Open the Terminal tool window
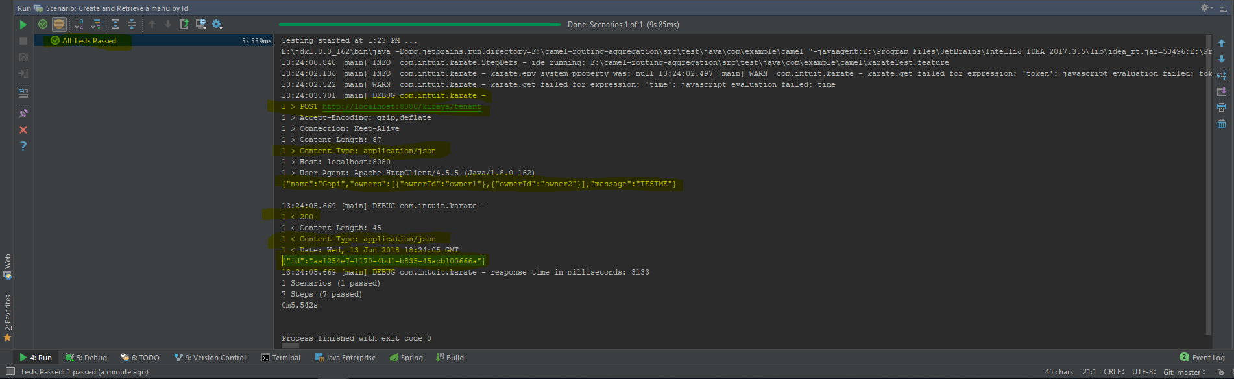 [x=281, y=358]
